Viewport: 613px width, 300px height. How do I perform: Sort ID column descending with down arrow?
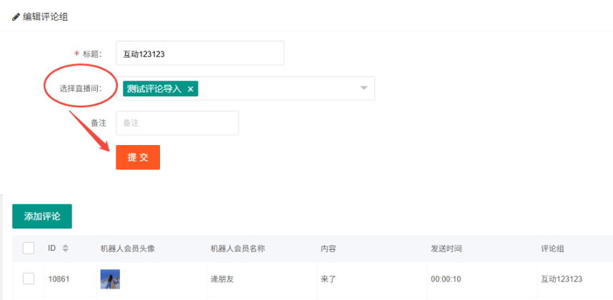(66, 251)
